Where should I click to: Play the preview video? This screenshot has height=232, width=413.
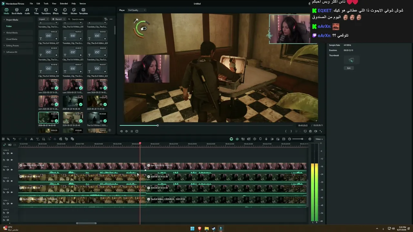126,131
